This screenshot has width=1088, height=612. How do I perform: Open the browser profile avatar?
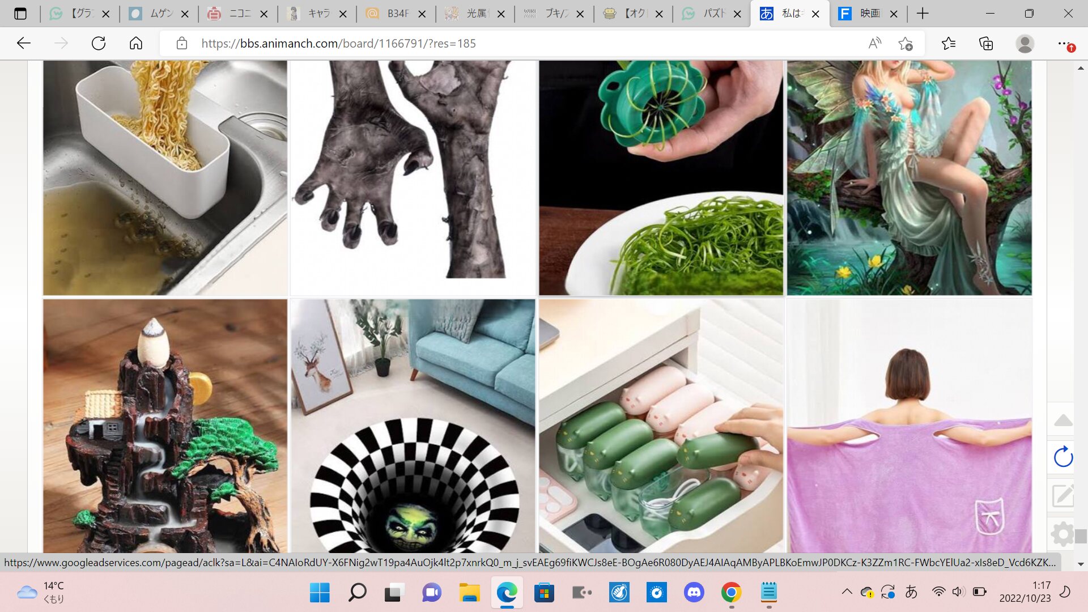coord(1025,43)
